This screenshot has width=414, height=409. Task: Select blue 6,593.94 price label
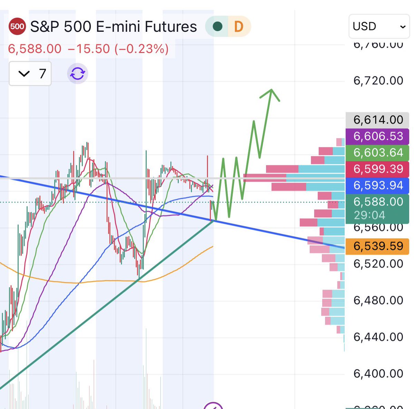point(377,186)
